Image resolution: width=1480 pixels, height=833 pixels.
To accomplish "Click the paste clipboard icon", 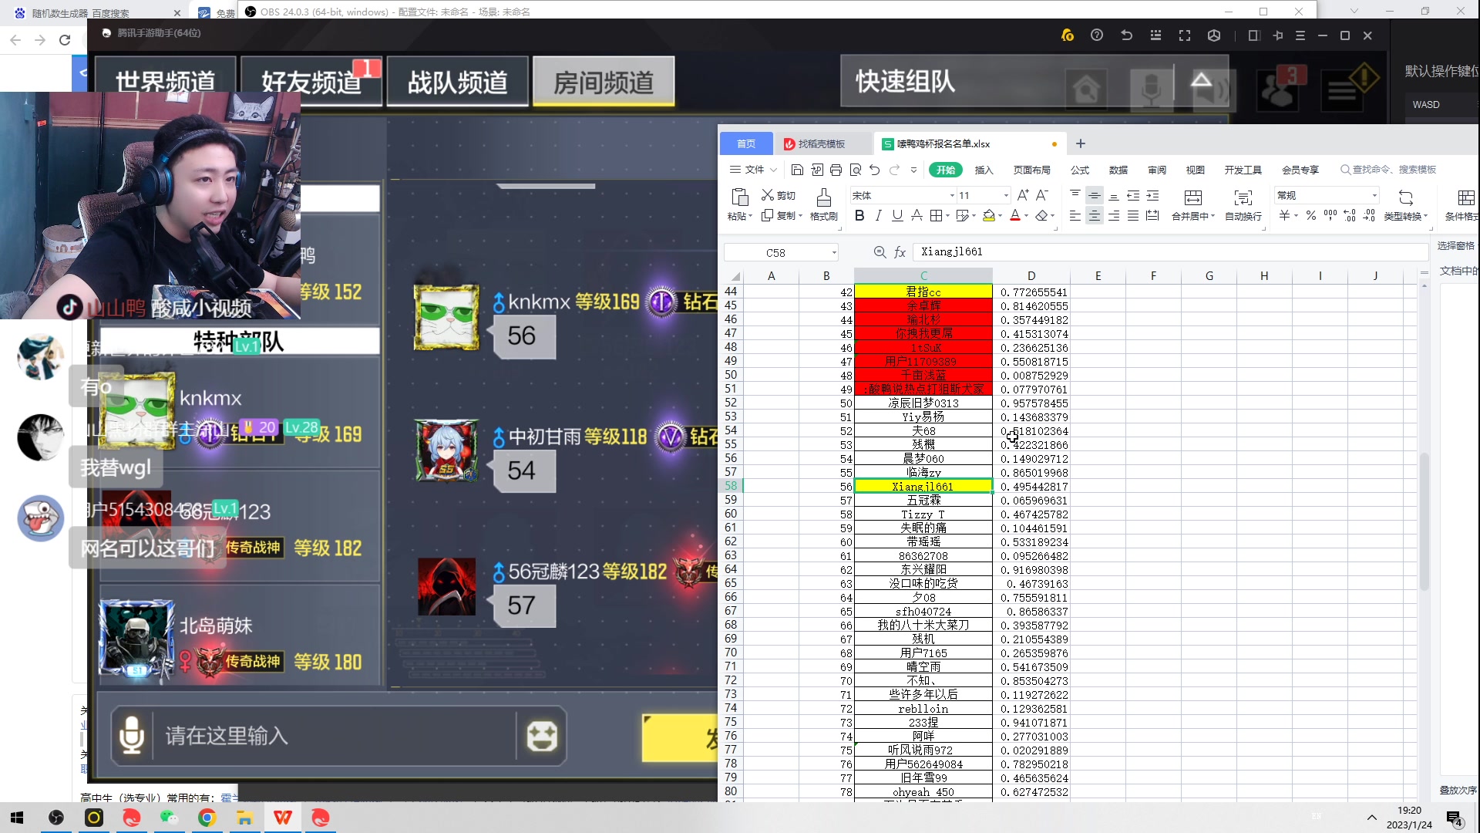I will pos(739,197).
